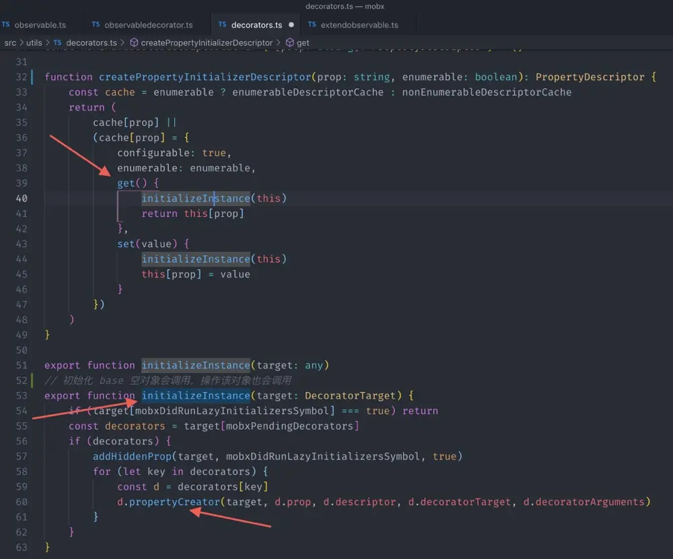The width and height of the screenshot is (673, 559).
Task: Click TS icon on extendobservable.ts tab
Action: click(312, 24)
